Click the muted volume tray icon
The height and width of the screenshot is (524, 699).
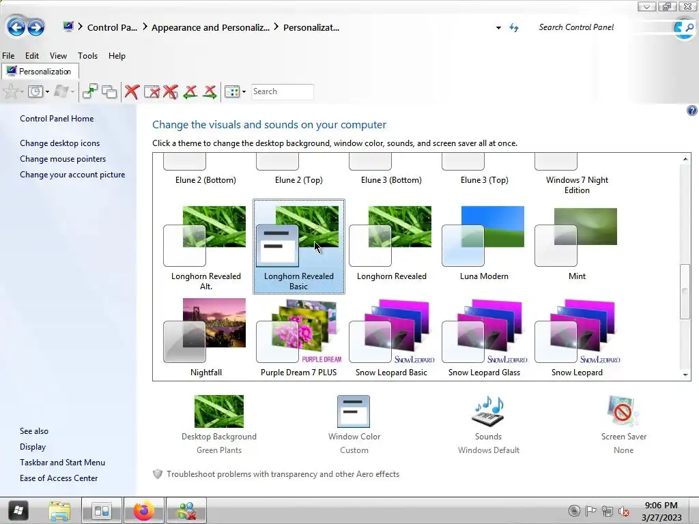[x=624, y=511]
